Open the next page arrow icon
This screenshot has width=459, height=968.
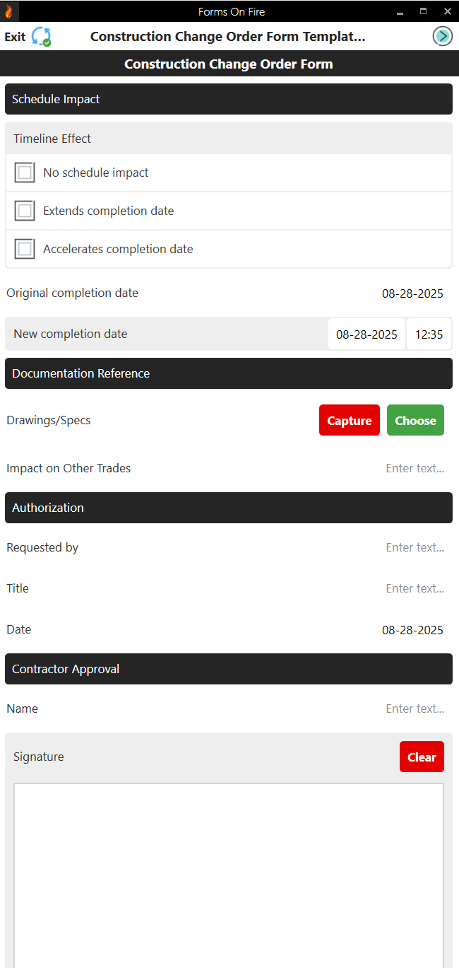(x=442, y=36)
